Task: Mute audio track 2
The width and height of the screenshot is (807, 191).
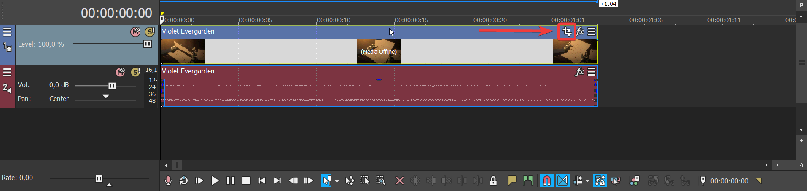Action: click(x=121, y=72)
